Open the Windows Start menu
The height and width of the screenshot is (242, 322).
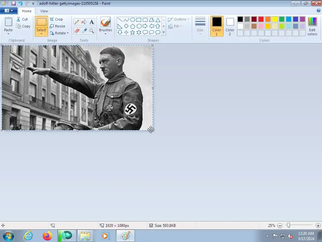[8, 236]
